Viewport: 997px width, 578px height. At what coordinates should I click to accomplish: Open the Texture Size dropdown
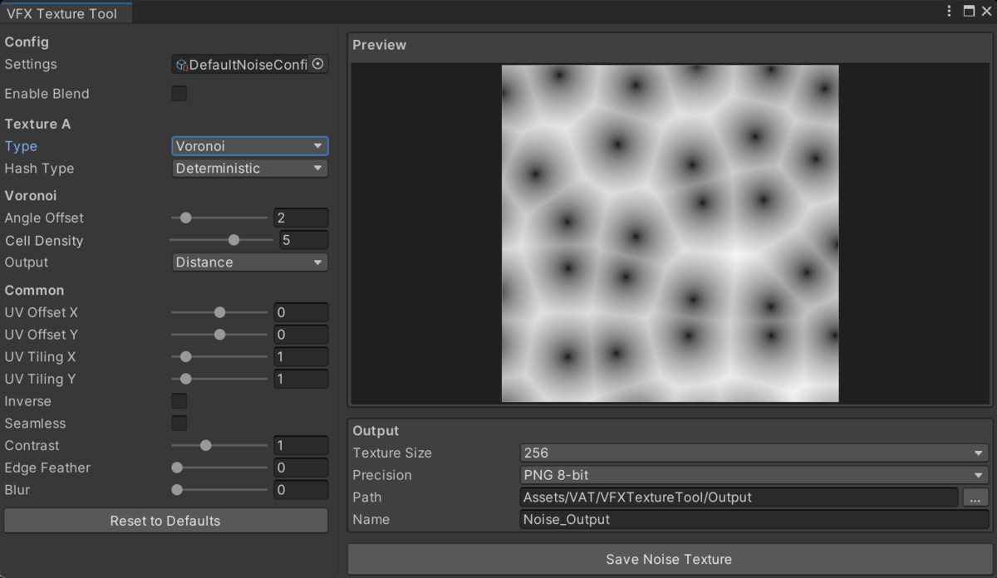[x=754, y=453]
